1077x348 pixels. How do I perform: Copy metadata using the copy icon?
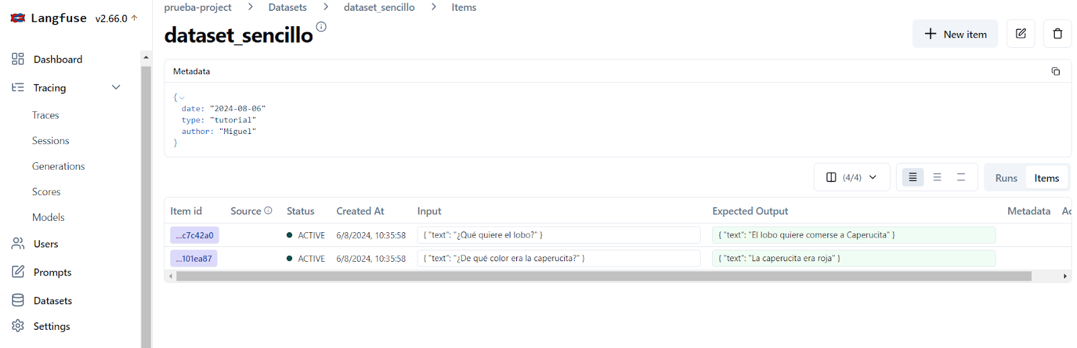tap(1055, 71)
